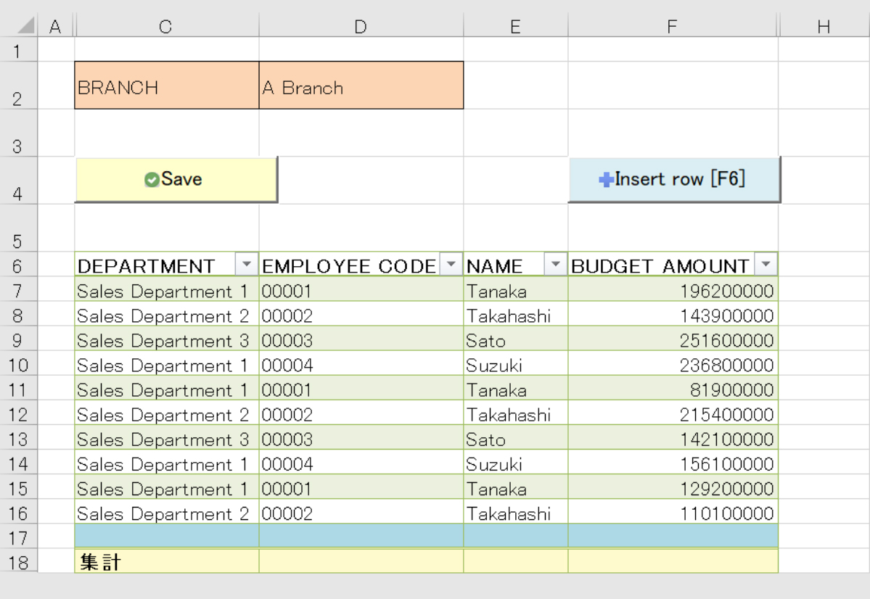The height and width of the screenshot is (599, 870).
Task: Select column F header
Action: point(672,27)
